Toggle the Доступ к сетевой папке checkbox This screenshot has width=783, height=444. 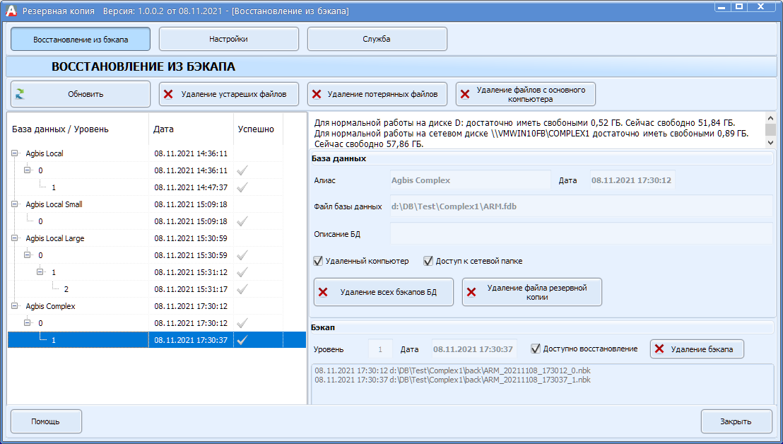428,261
